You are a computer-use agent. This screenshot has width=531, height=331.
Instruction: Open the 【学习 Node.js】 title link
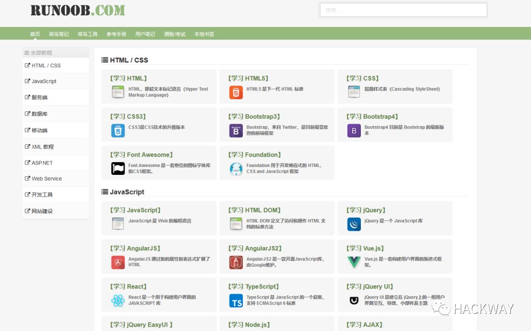click(249, 325)
